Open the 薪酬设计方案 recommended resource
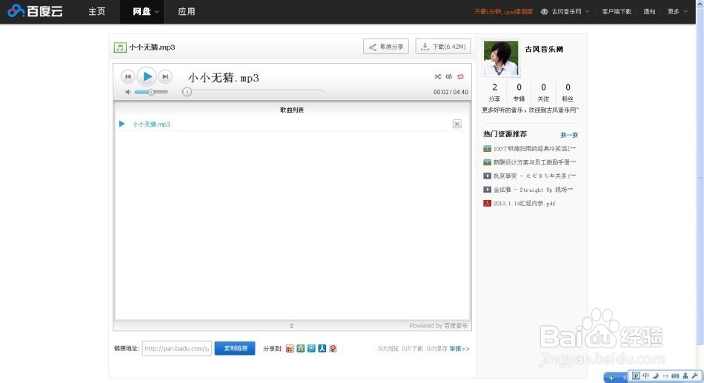The height and width of the screenshot is (383, 704). (x=534, y=162)
